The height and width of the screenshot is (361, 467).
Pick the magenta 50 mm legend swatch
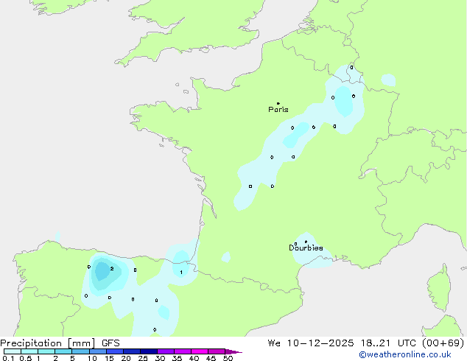217,351
